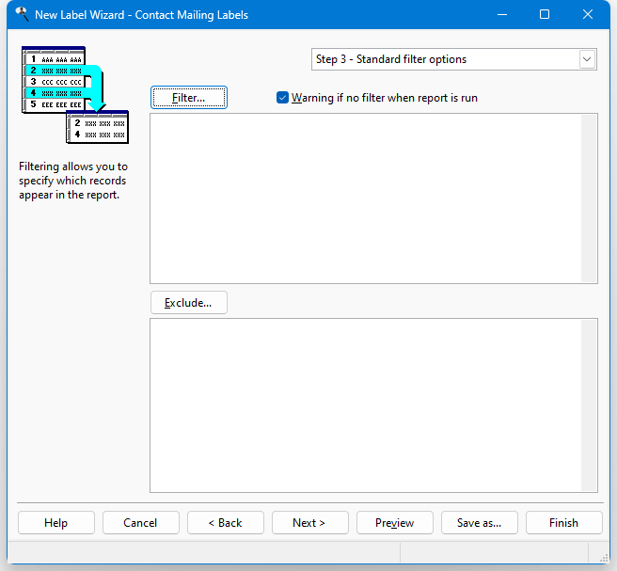Screen dimensions: 617x571
Task: Click the filter list's vertical scrollbar
Action: pos(589,198)
